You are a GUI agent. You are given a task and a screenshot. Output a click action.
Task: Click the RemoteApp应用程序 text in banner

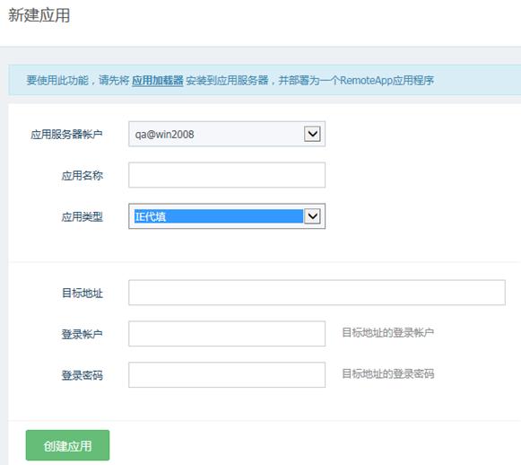click(x=386, y=81)
